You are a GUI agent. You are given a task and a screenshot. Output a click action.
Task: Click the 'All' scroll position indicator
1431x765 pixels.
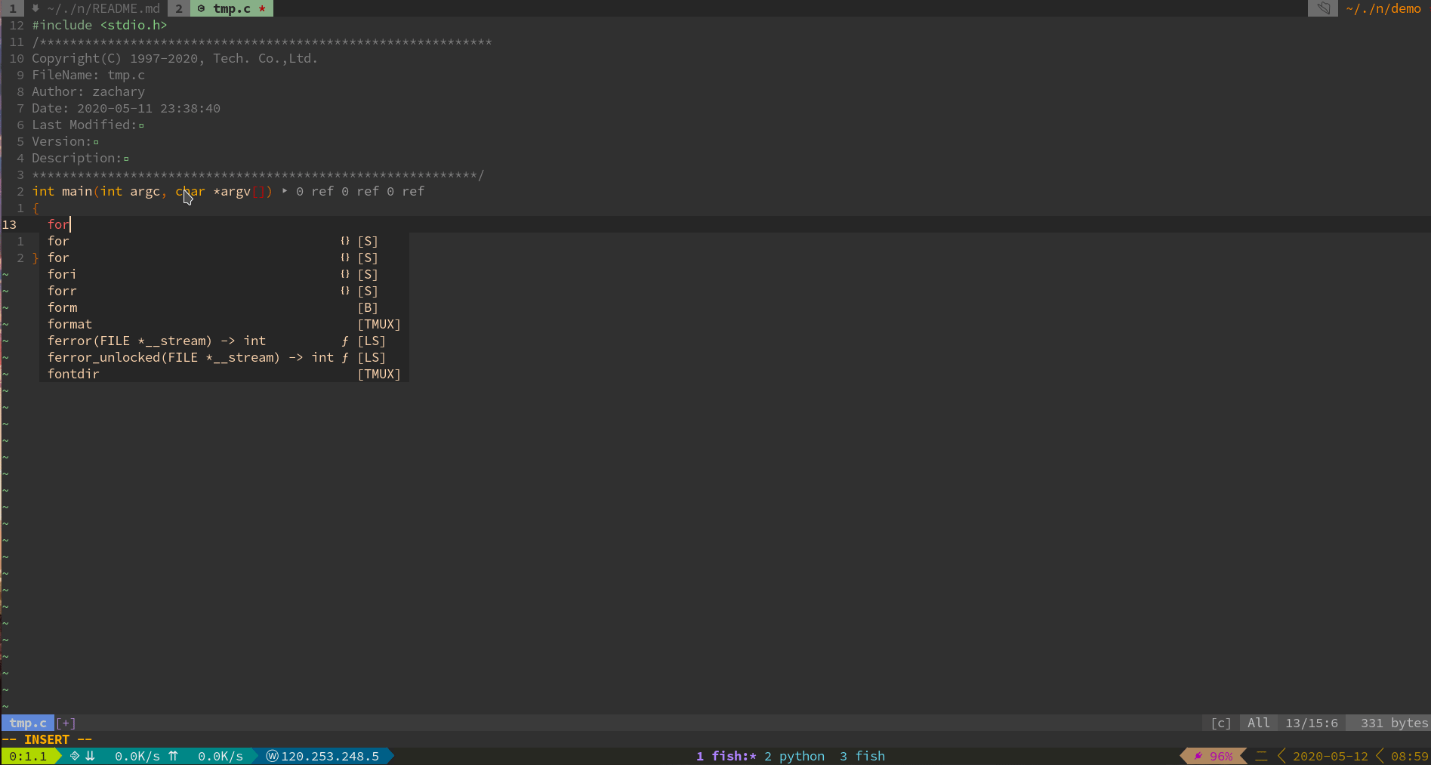point(1259,723)
